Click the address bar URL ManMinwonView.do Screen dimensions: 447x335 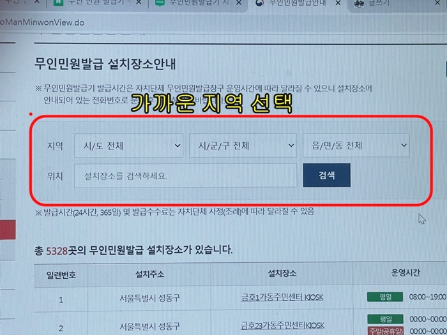click(42, 22)
